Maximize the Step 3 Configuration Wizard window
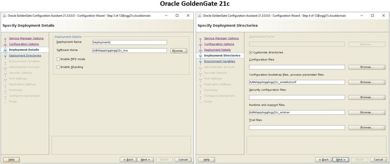The height and width of the screenshot is (164, 390). tap(177, 16)
